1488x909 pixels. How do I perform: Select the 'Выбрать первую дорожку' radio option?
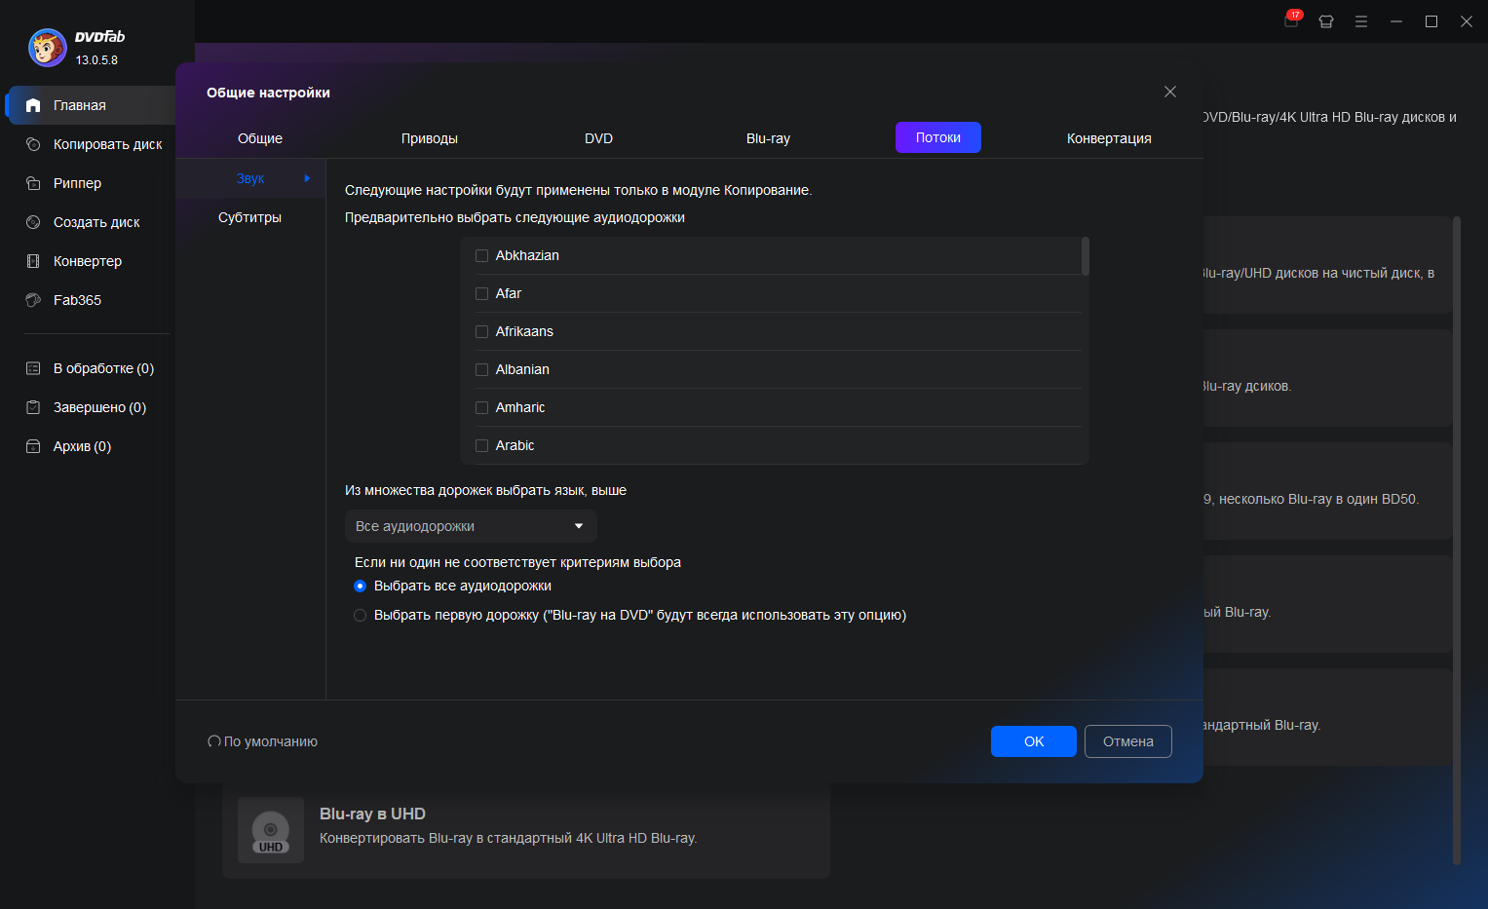[x=361, y=616]
